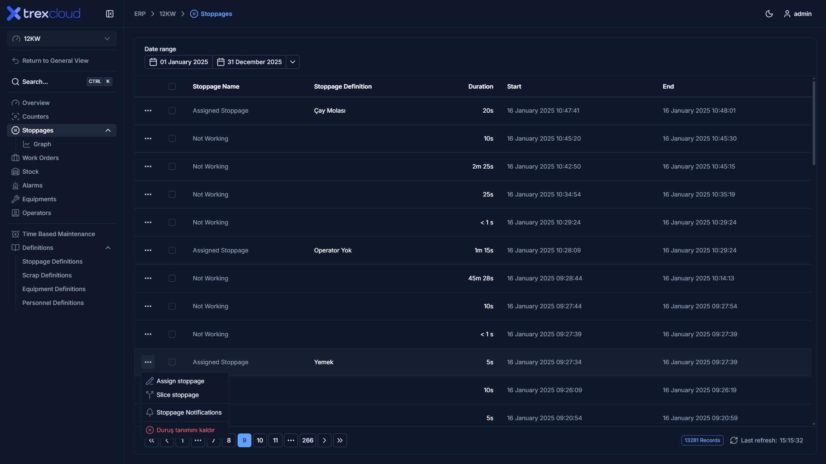Select Assign stoppage from context menu
Screen dimensions: 826x464
coord(185,381)
